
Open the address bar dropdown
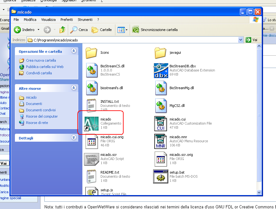point(241,40)
